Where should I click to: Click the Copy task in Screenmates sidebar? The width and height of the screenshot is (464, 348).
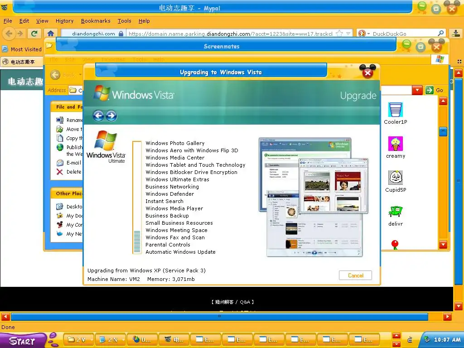point(69,138)
